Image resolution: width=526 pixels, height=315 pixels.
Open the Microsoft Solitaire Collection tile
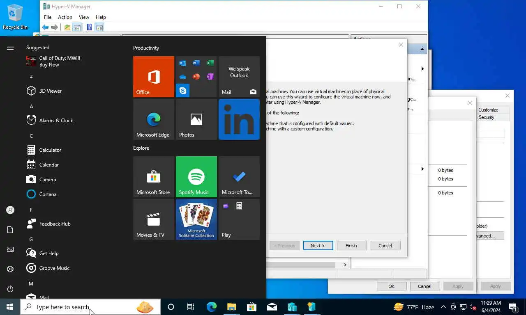(x=196, y=219)
